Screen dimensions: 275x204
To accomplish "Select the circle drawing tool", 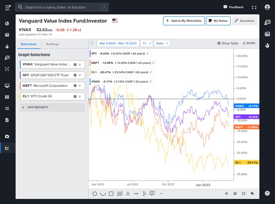I will pos(95,193).
